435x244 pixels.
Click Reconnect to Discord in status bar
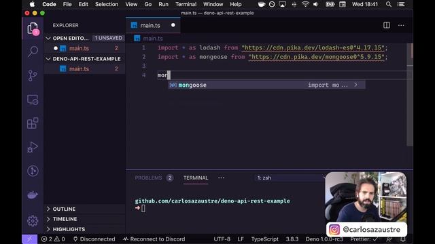coord(154,239)
